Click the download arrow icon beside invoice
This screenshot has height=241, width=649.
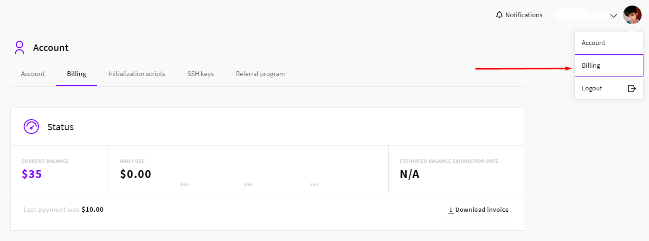click(x=450, y=210)
